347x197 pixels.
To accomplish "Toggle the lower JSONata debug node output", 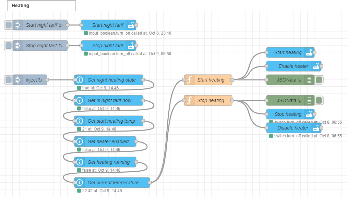I will [319, 100].
